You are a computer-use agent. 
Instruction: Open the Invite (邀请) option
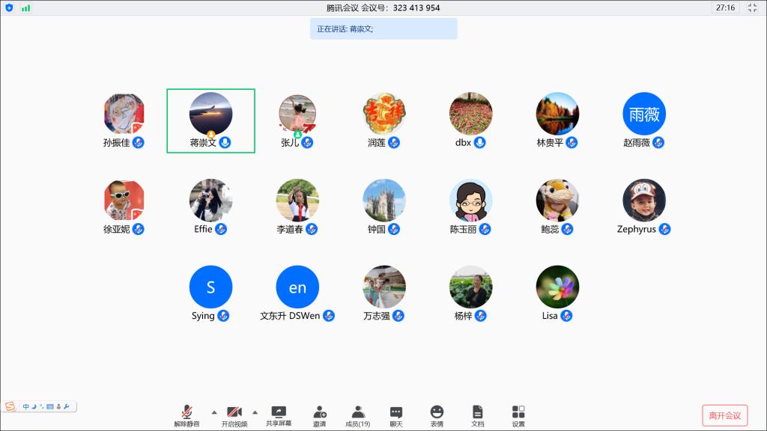point(320,412)
